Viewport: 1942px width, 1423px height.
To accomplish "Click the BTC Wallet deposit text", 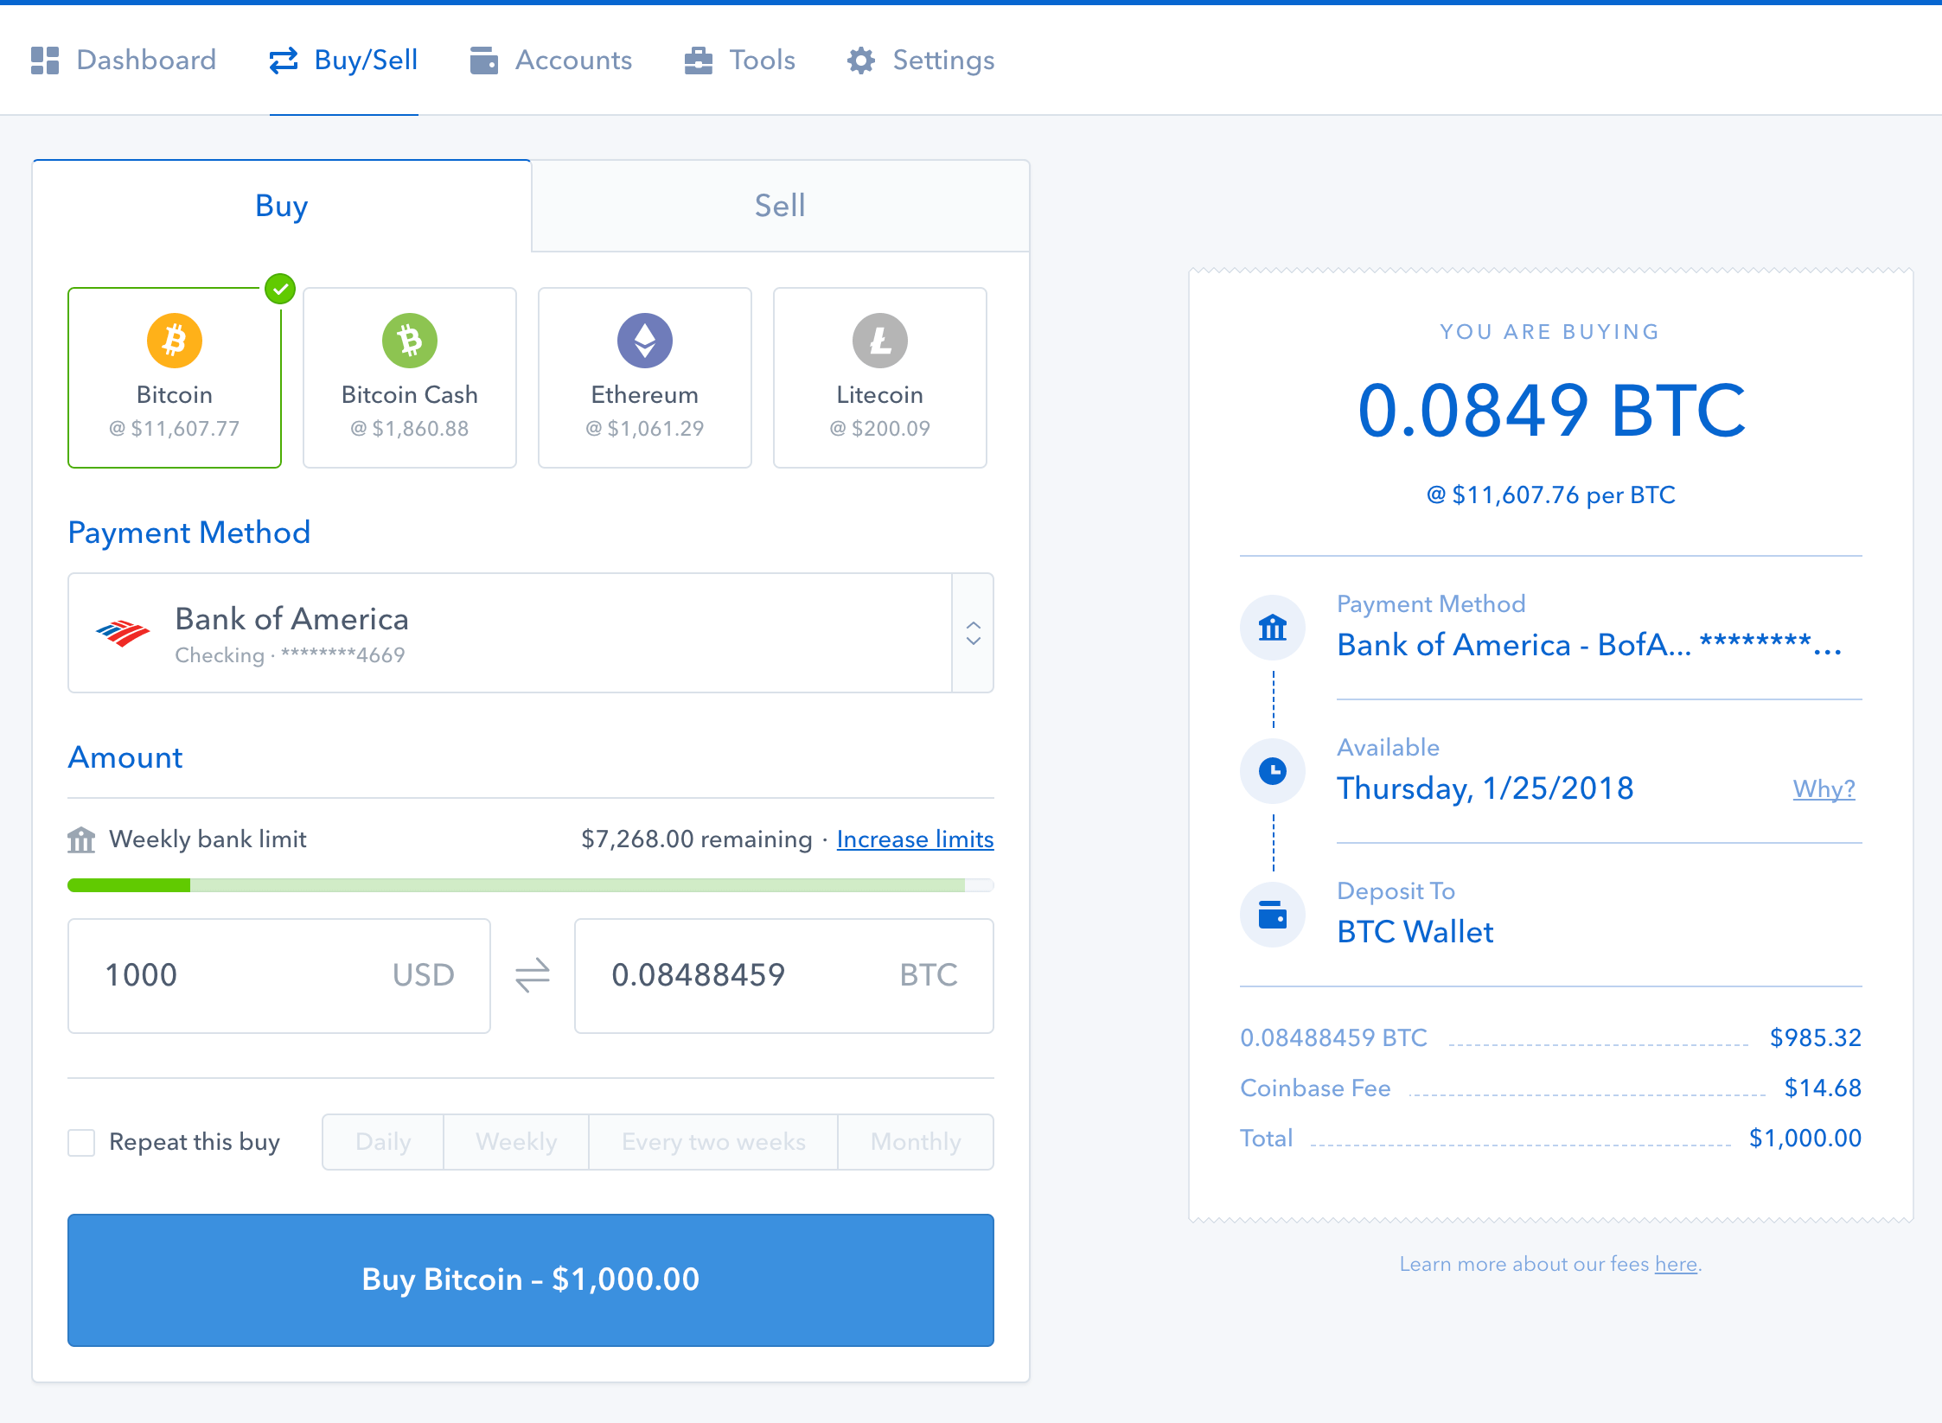I will [x=1415, y=932].
